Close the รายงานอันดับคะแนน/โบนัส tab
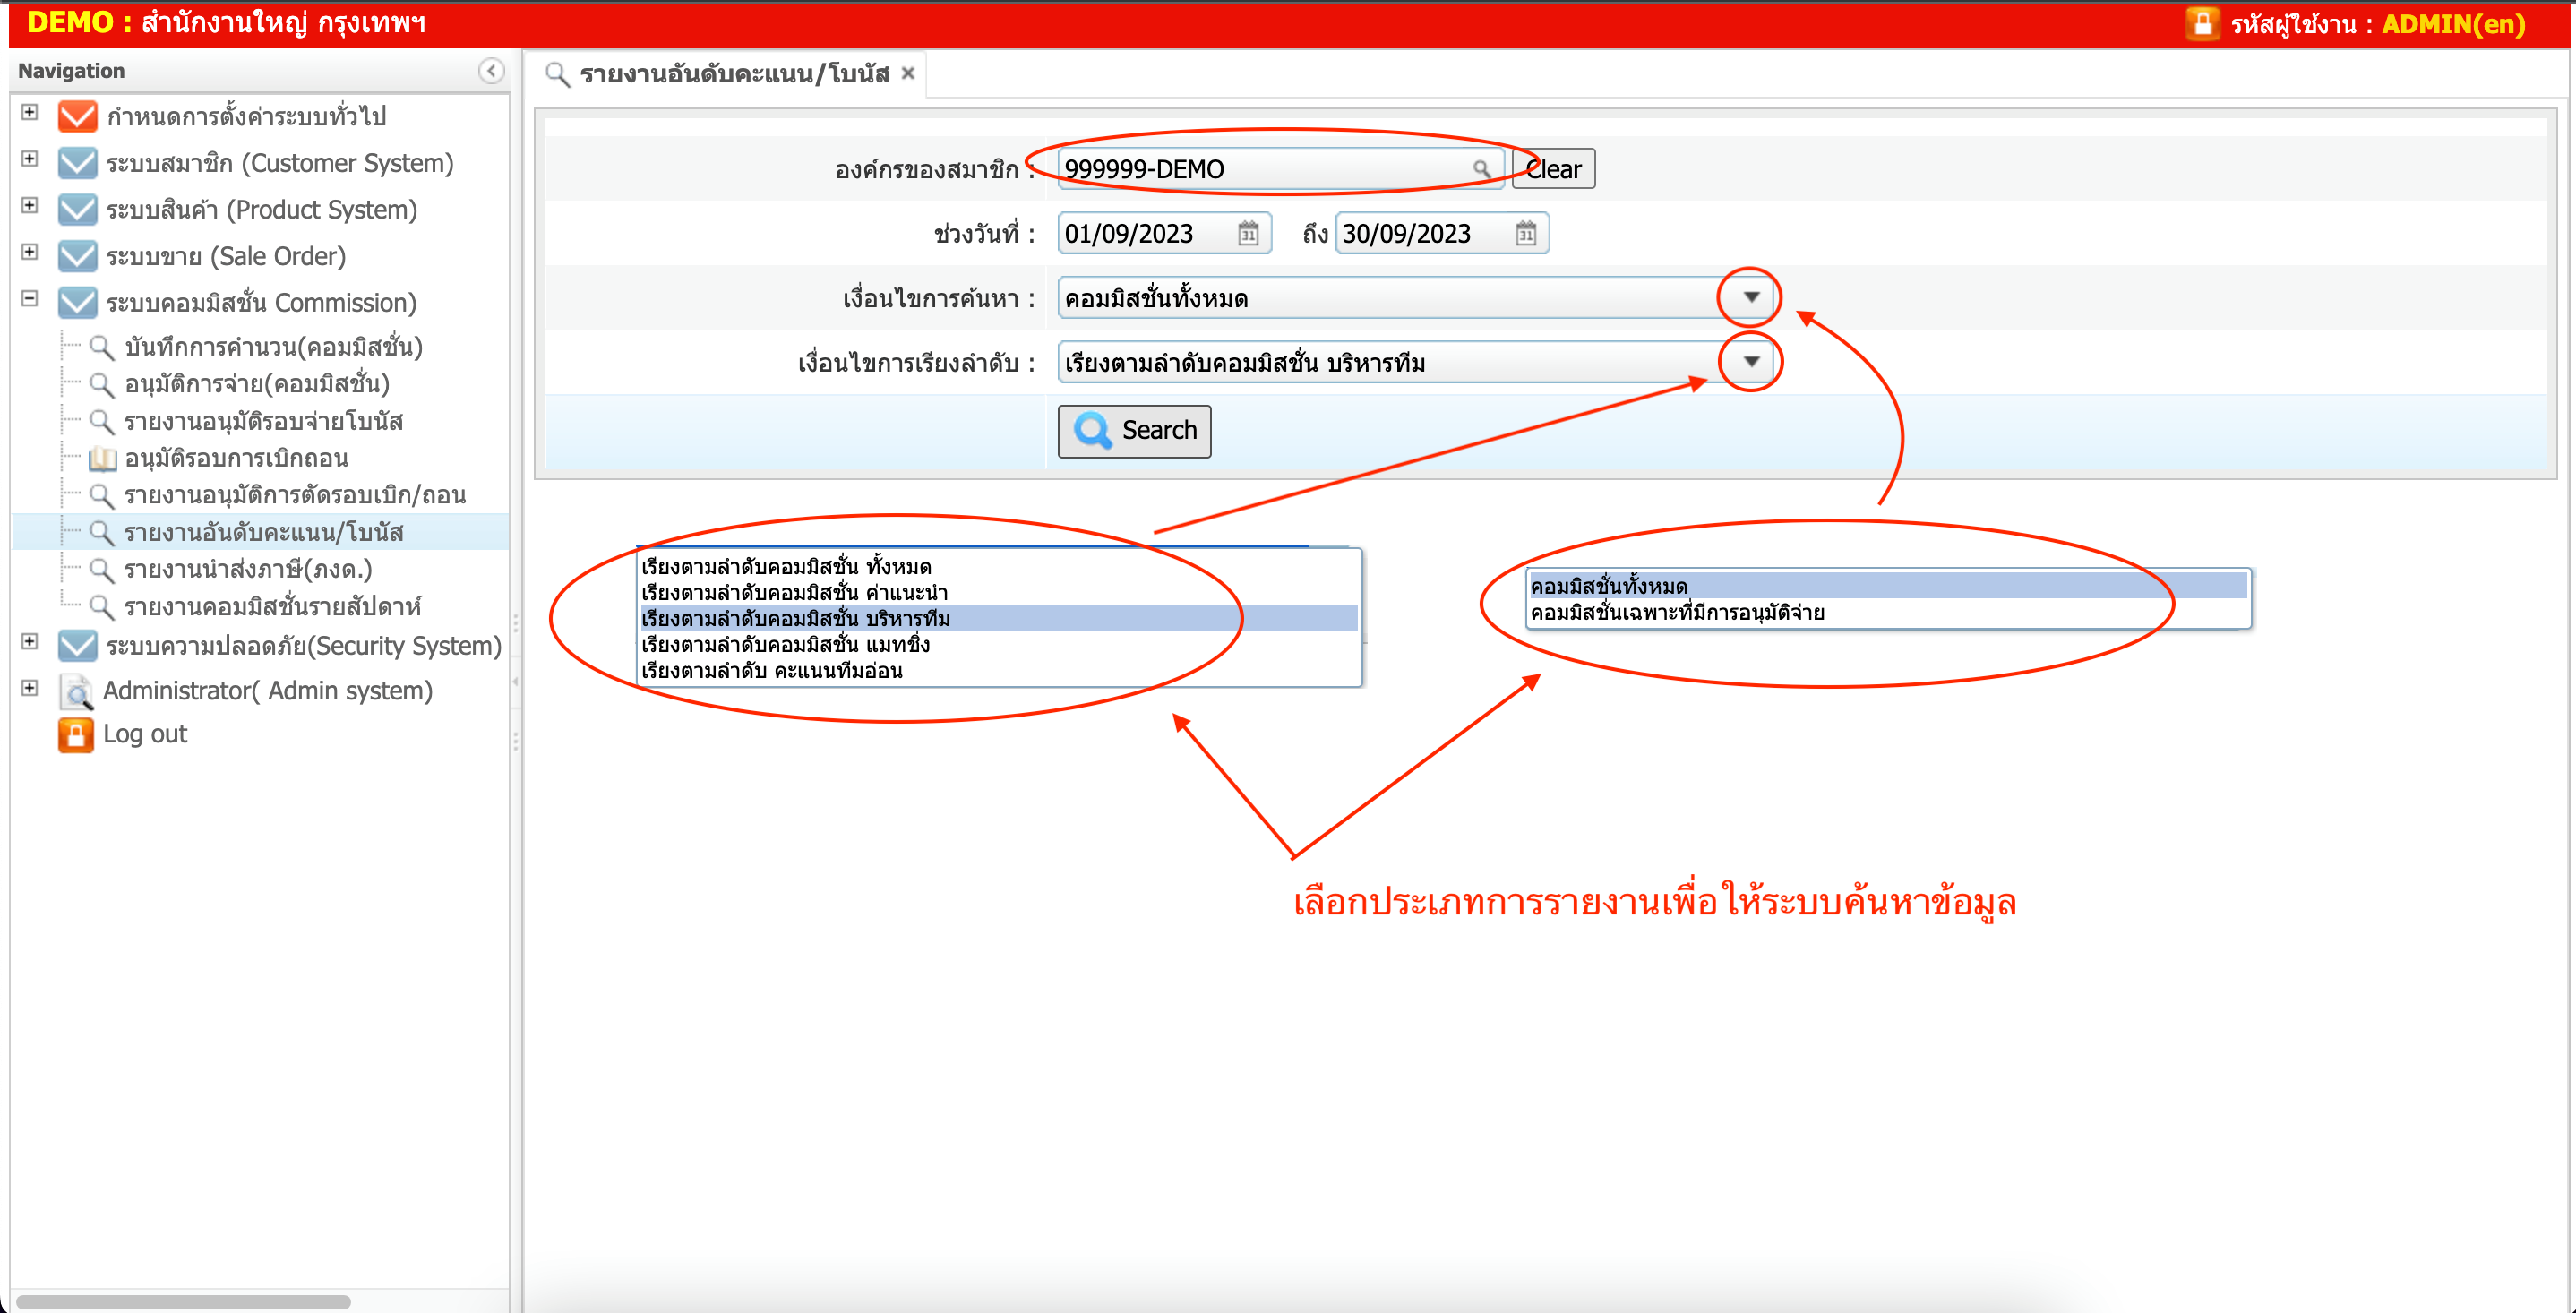Viewport: 2576px width, 1313px height. click(908, 73)
